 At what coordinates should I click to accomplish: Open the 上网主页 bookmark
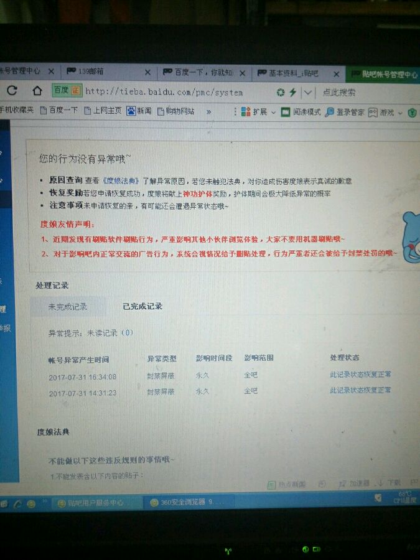click(103, 111)
